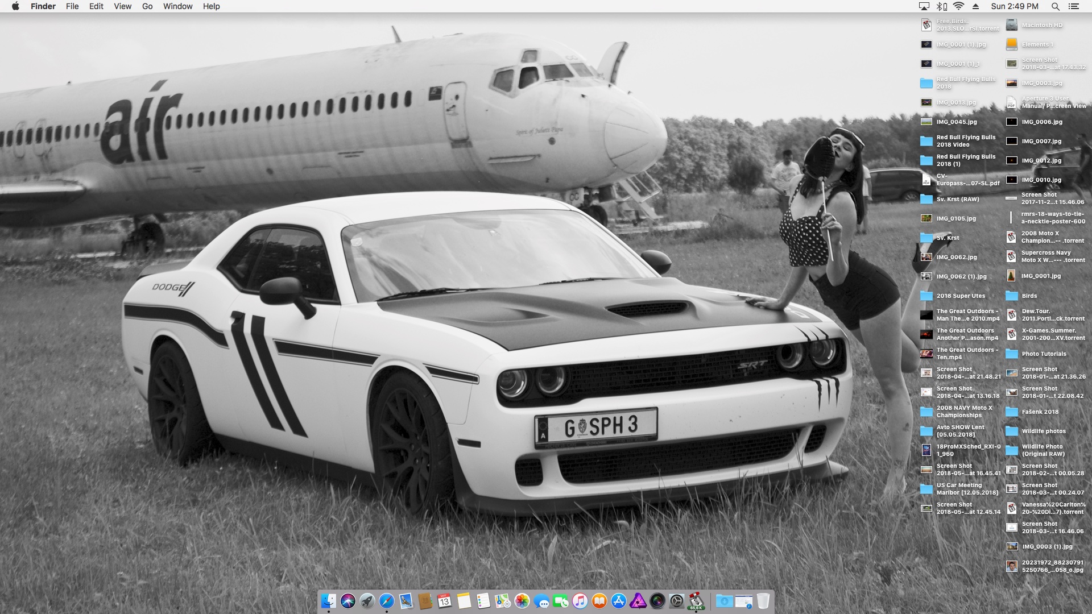Click AirPlay display icon in menu bar
This screenshot has height=614, width=1092.
(x=924, y=6)
